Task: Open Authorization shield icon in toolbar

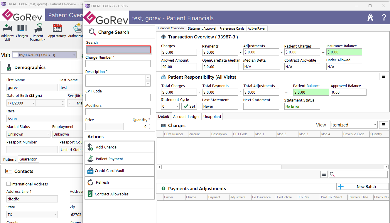Action: pos(77,28)
